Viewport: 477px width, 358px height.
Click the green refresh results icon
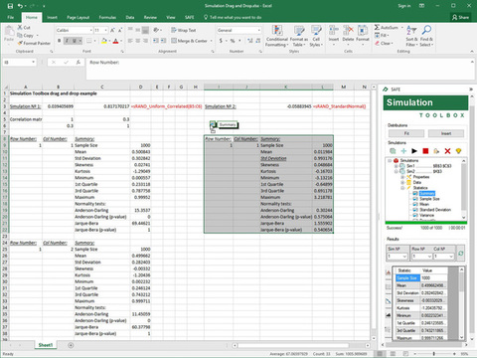point(460,254)
